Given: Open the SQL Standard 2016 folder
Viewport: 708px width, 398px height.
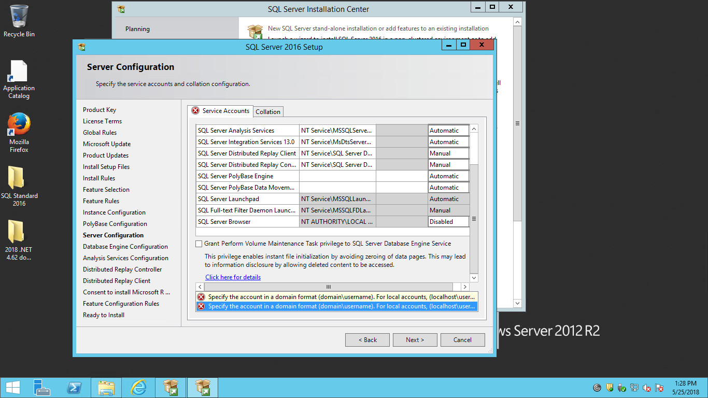Looking at the screenshot, I should click(x=19, y=184).
